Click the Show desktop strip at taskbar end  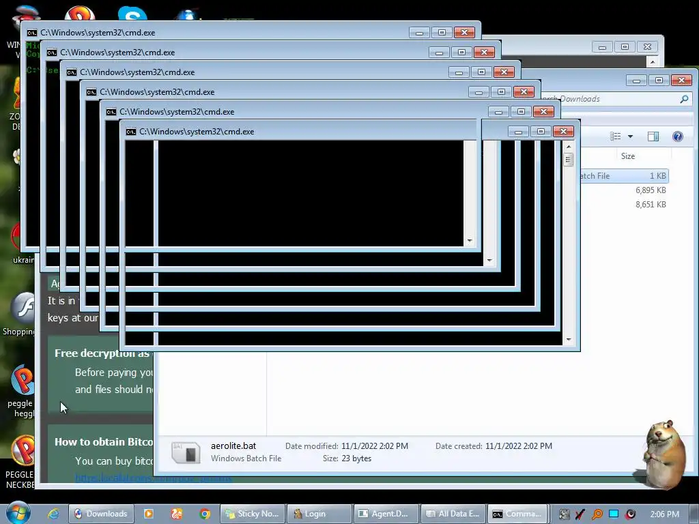coord(694,514)
